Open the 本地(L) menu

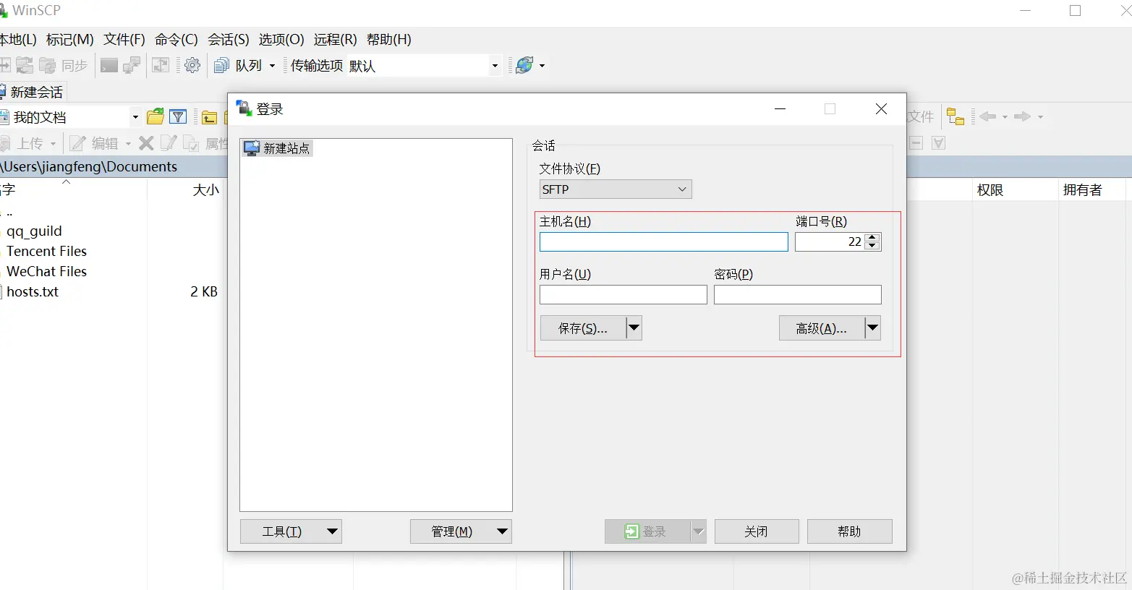18,40
